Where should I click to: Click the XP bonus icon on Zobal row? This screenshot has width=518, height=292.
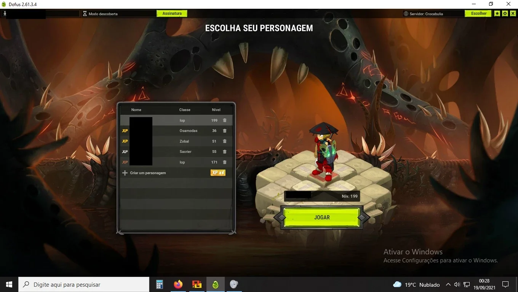[125, 141]
